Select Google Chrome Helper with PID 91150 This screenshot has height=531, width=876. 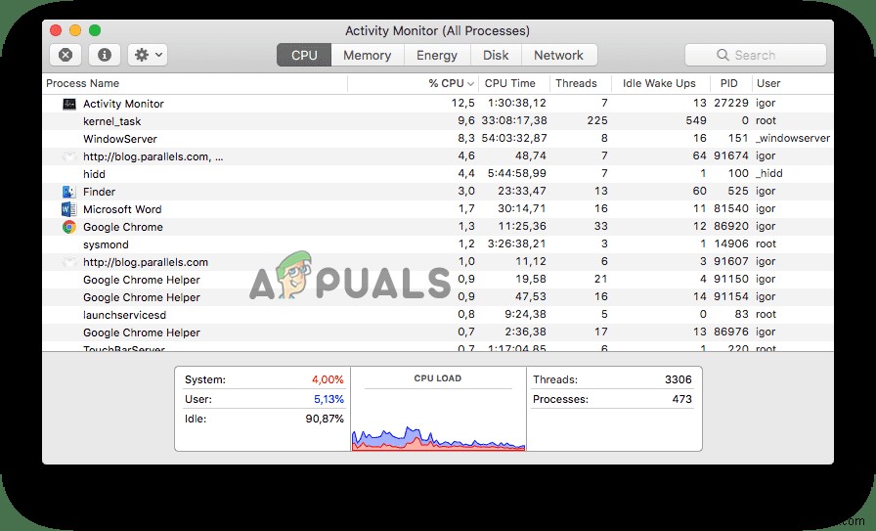(438, 280)
